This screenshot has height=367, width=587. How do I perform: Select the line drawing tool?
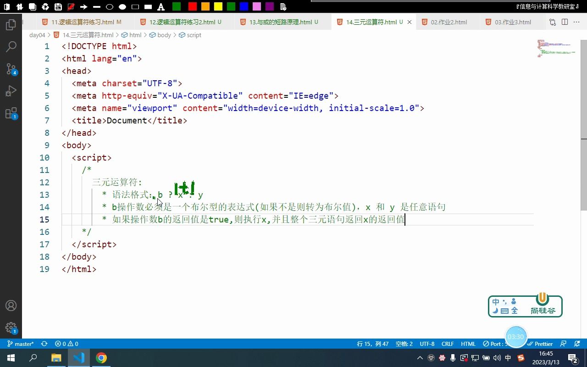96,7
